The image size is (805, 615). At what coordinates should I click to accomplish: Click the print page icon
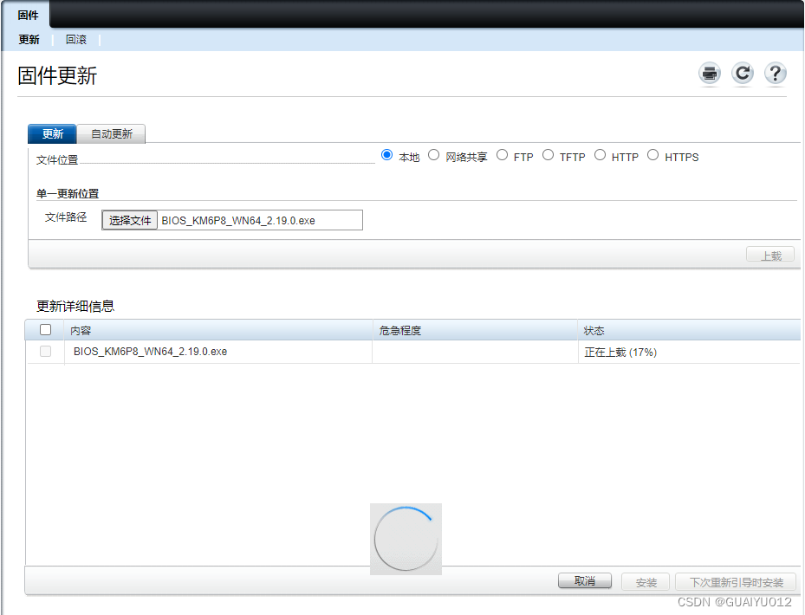(x=710, y=74)
